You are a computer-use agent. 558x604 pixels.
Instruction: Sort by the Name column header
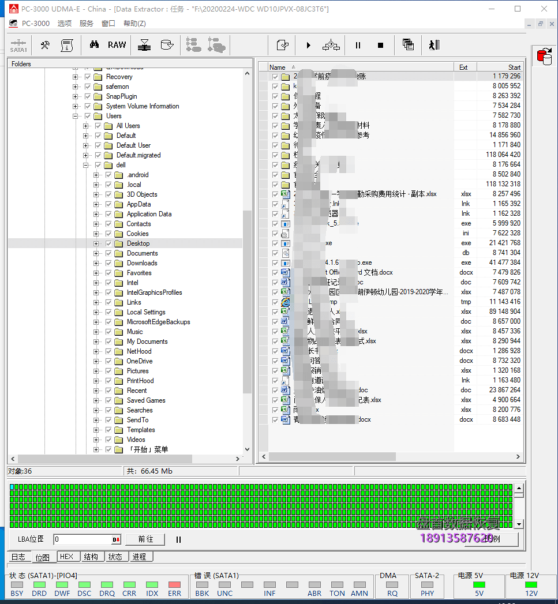point(360,67)
